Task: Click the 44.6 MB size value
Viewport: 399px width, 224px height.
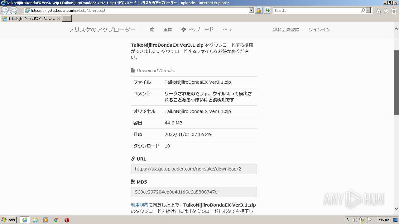Action: 173,123
